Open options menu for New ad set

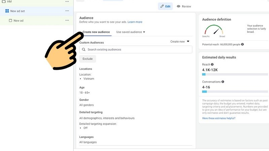(x=67, y=11)
